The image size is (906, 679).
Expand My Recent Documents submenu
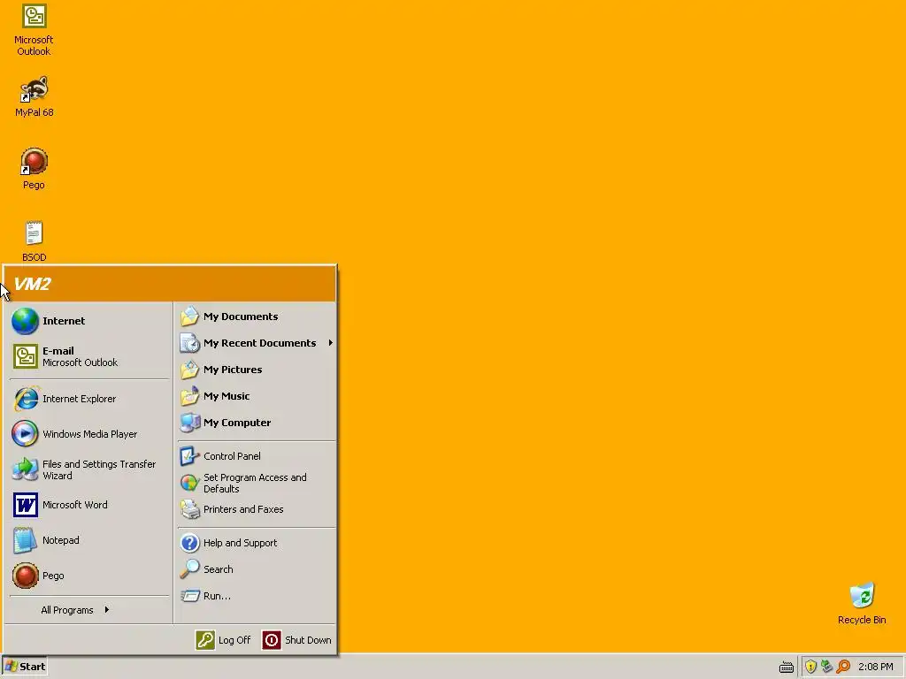[256, 343]
